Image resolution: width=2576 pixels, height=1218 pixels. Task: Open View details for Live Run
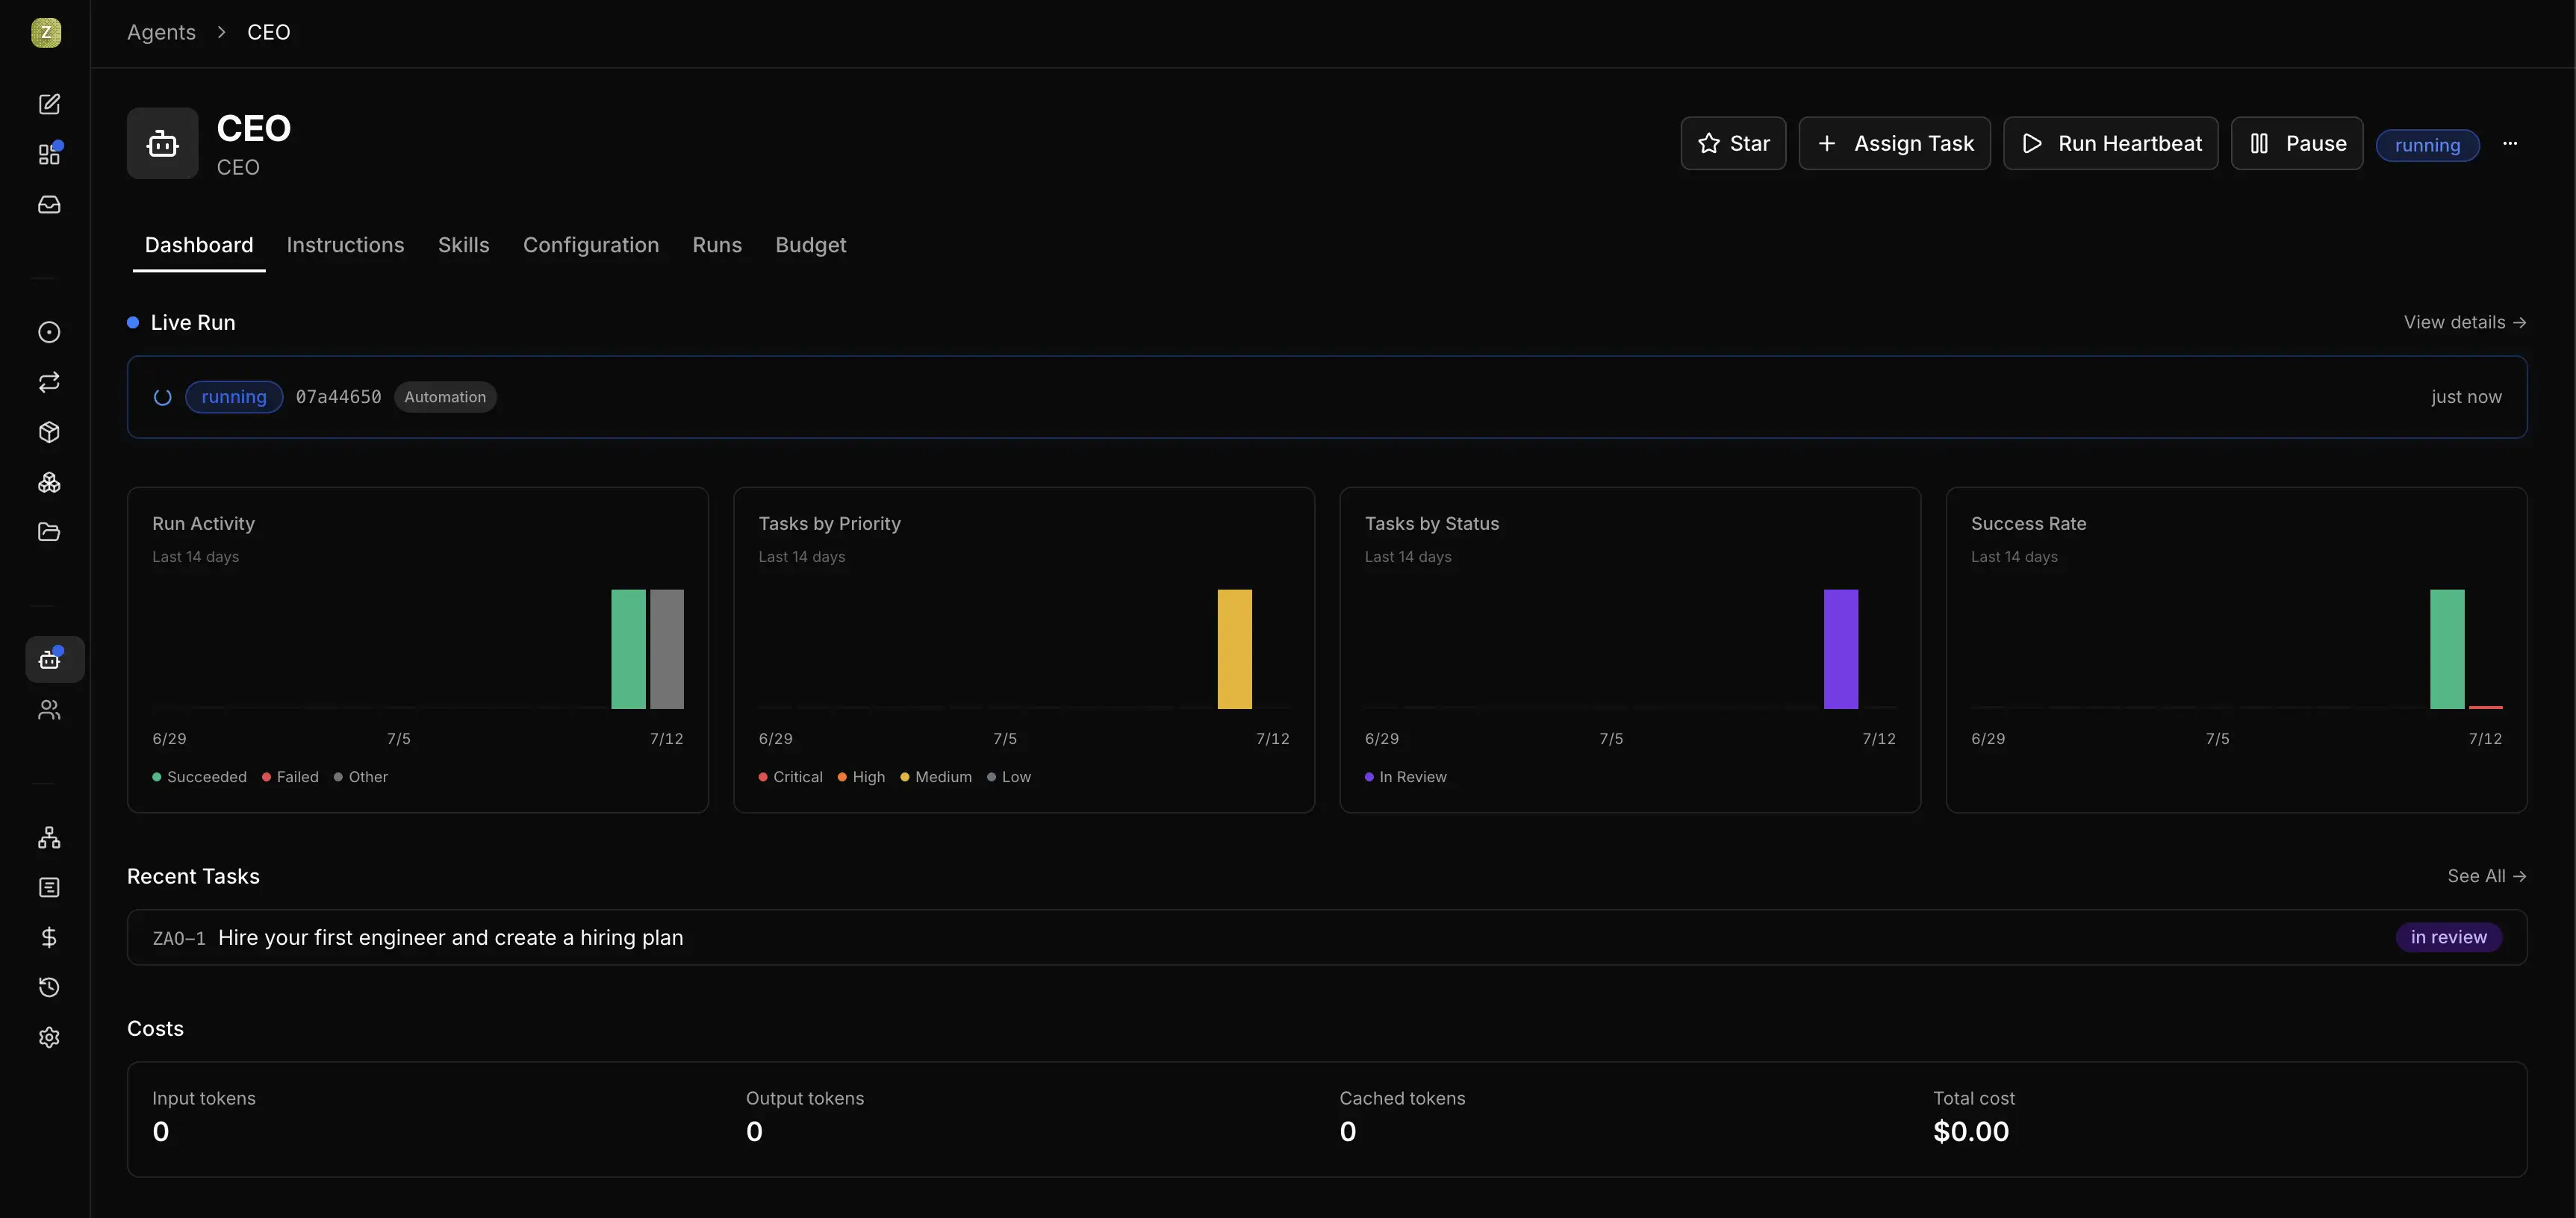(2465, 322)
